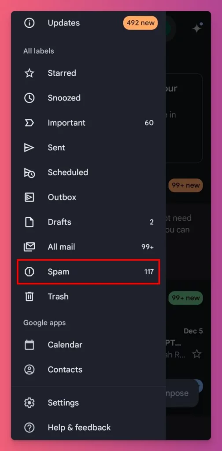Image resolution: width=222 pixels, height=451 pixels.
Task: Tap the Spam exclamation icon
Action: point(29,272)
